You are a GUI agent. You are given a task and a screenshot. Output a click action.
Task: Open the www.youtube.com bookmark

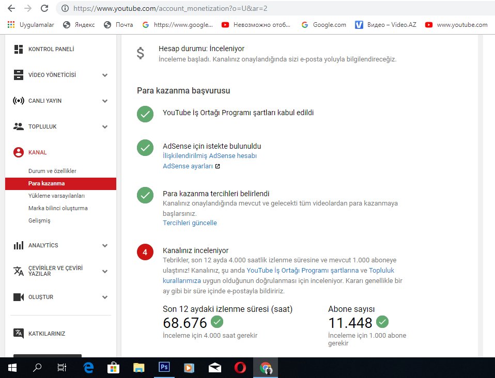456,25
